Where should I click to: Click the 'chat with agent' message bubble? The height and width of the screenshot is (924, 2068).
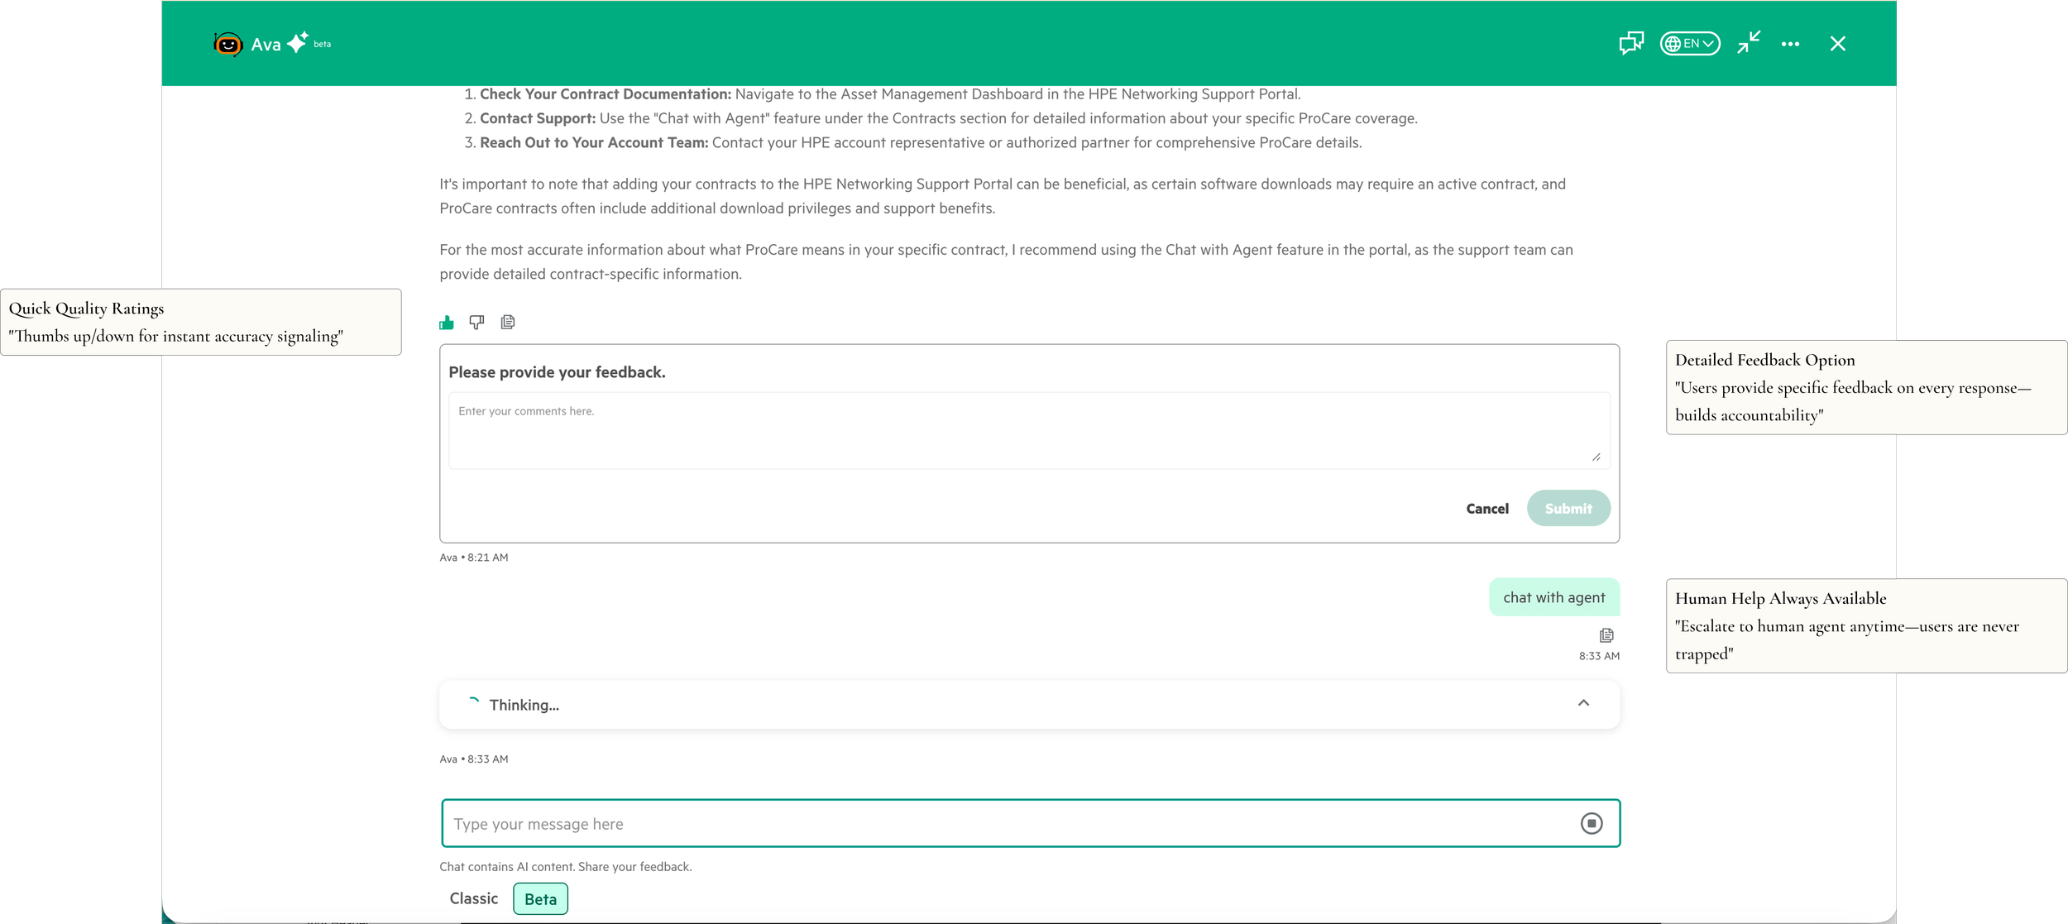coord(1553,597)
